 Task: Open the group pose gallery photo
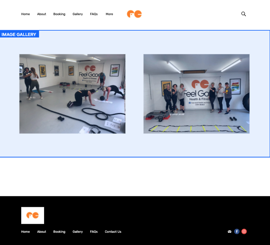click(196, 94)
